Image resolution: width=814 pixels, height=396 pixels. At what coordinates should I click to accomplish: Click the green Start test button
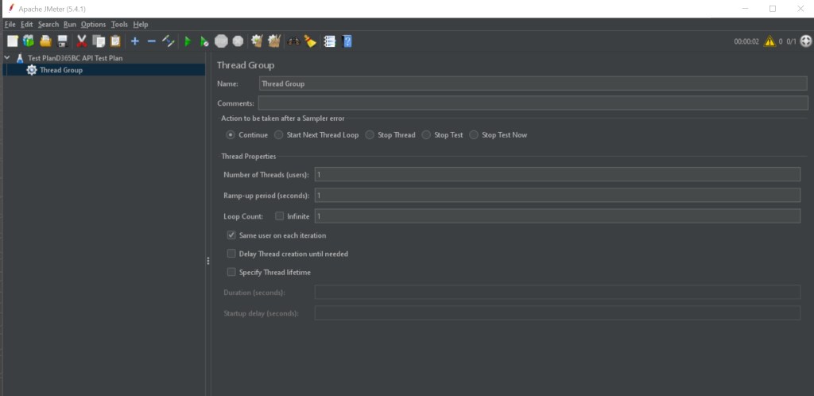click(x=188, y=41)
